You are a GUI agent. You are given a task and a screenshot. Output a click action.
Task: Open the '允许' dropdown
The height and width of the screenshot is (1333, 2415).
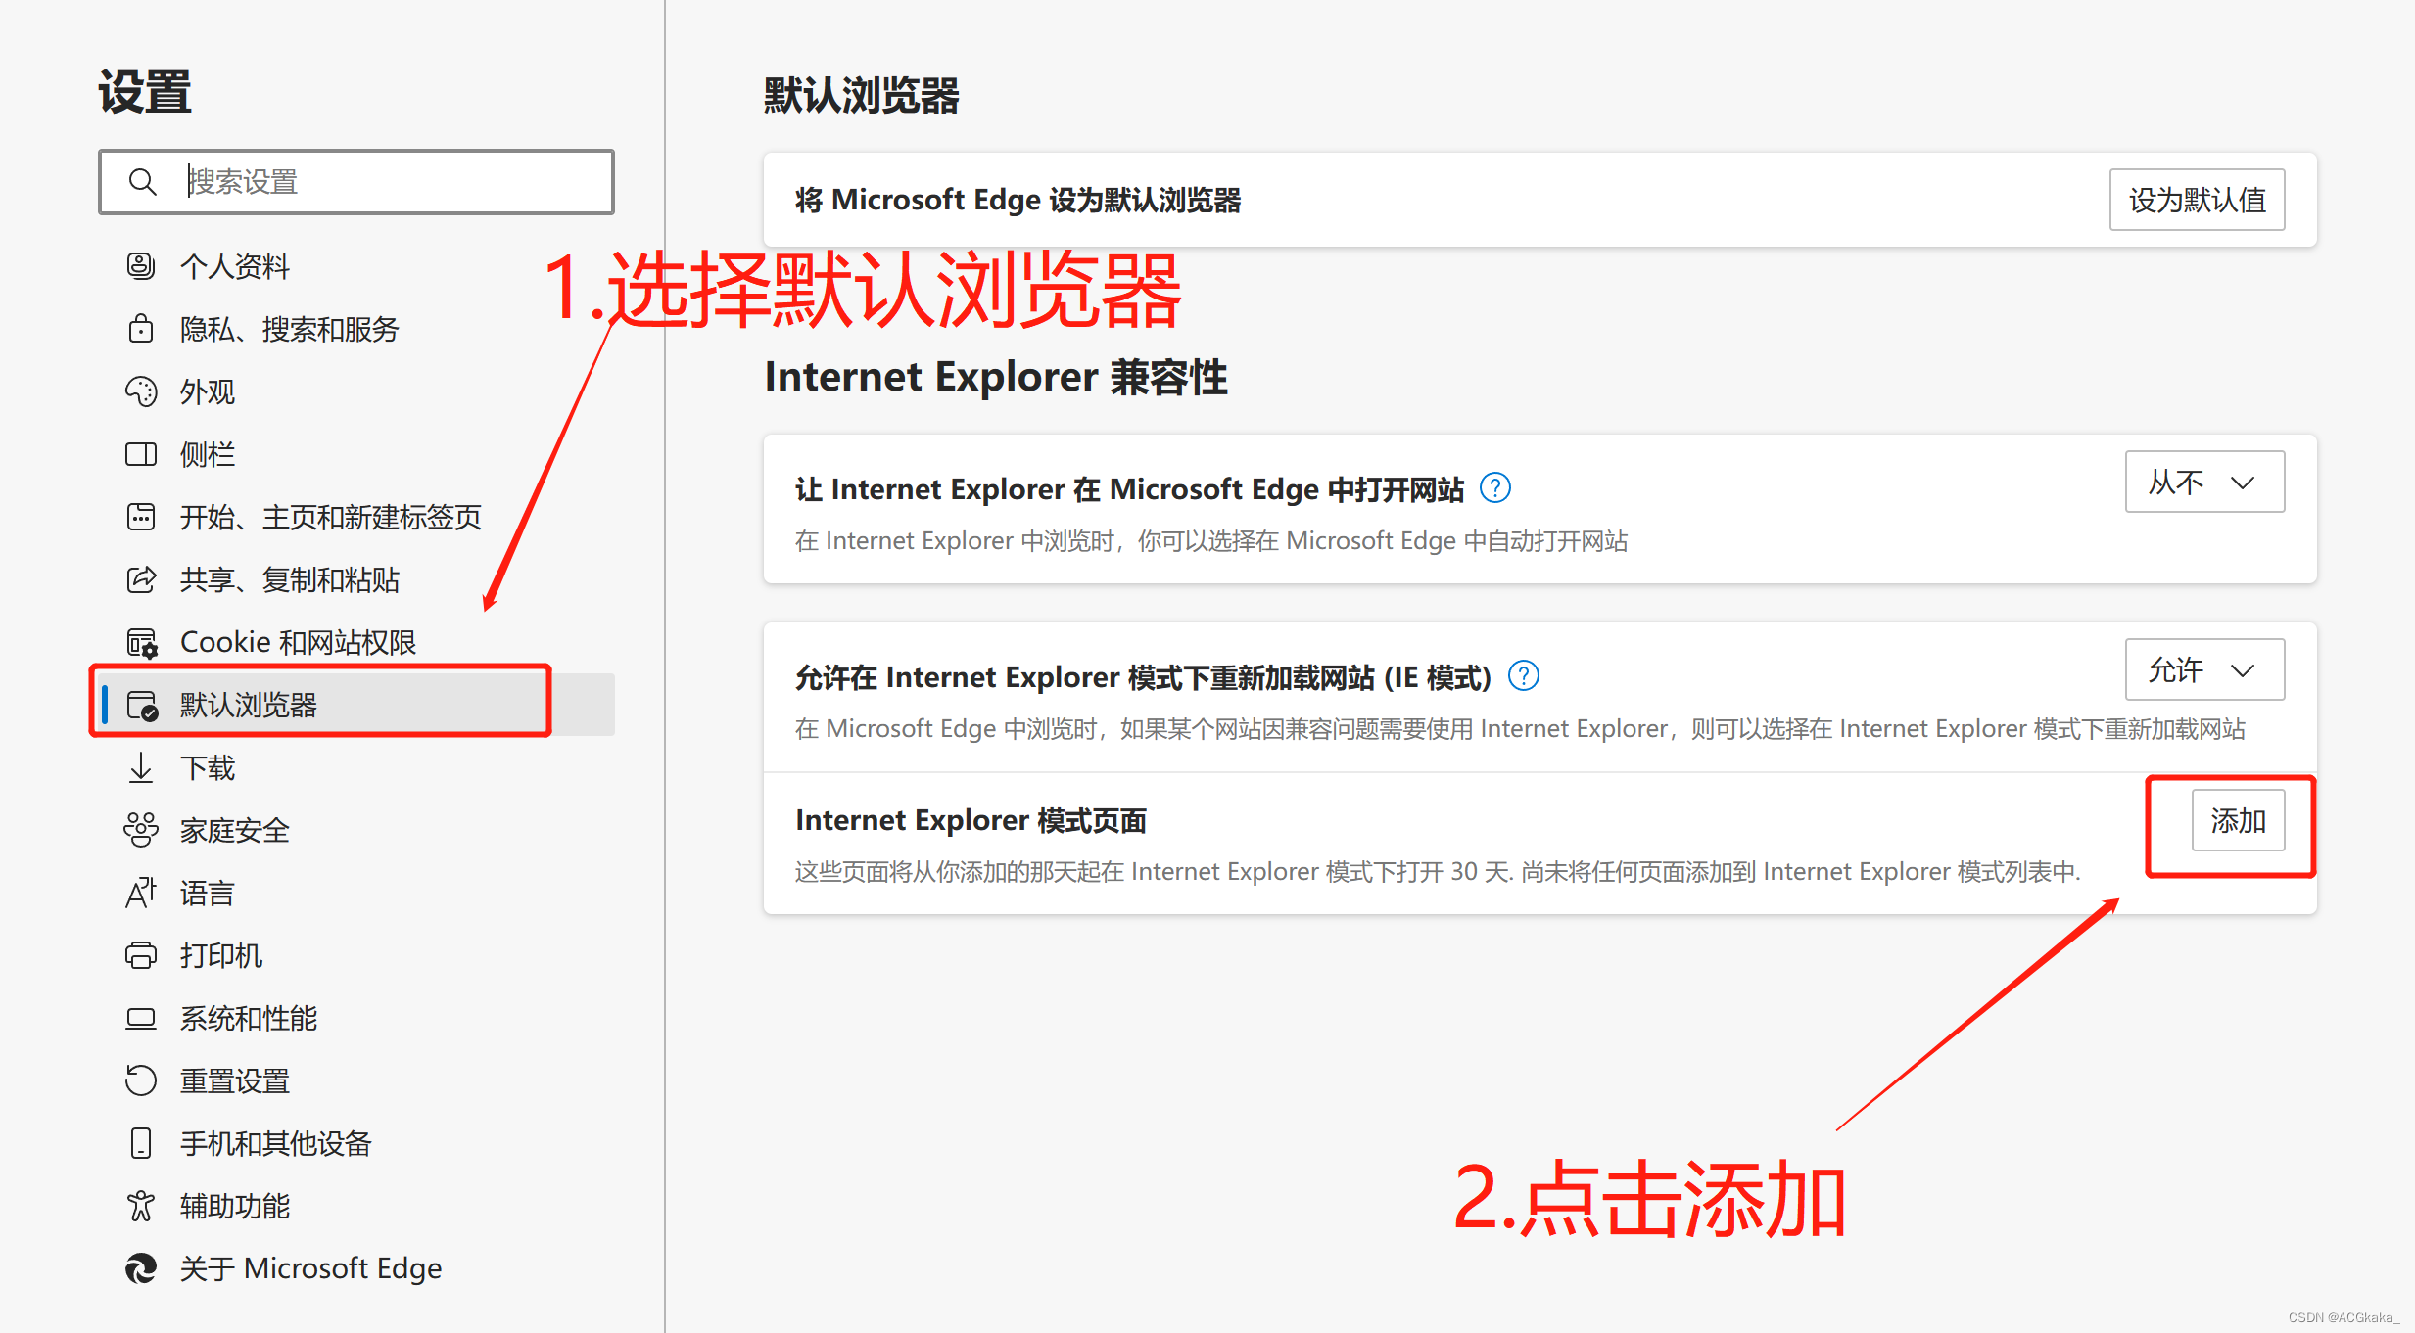tap(2203, 669)
